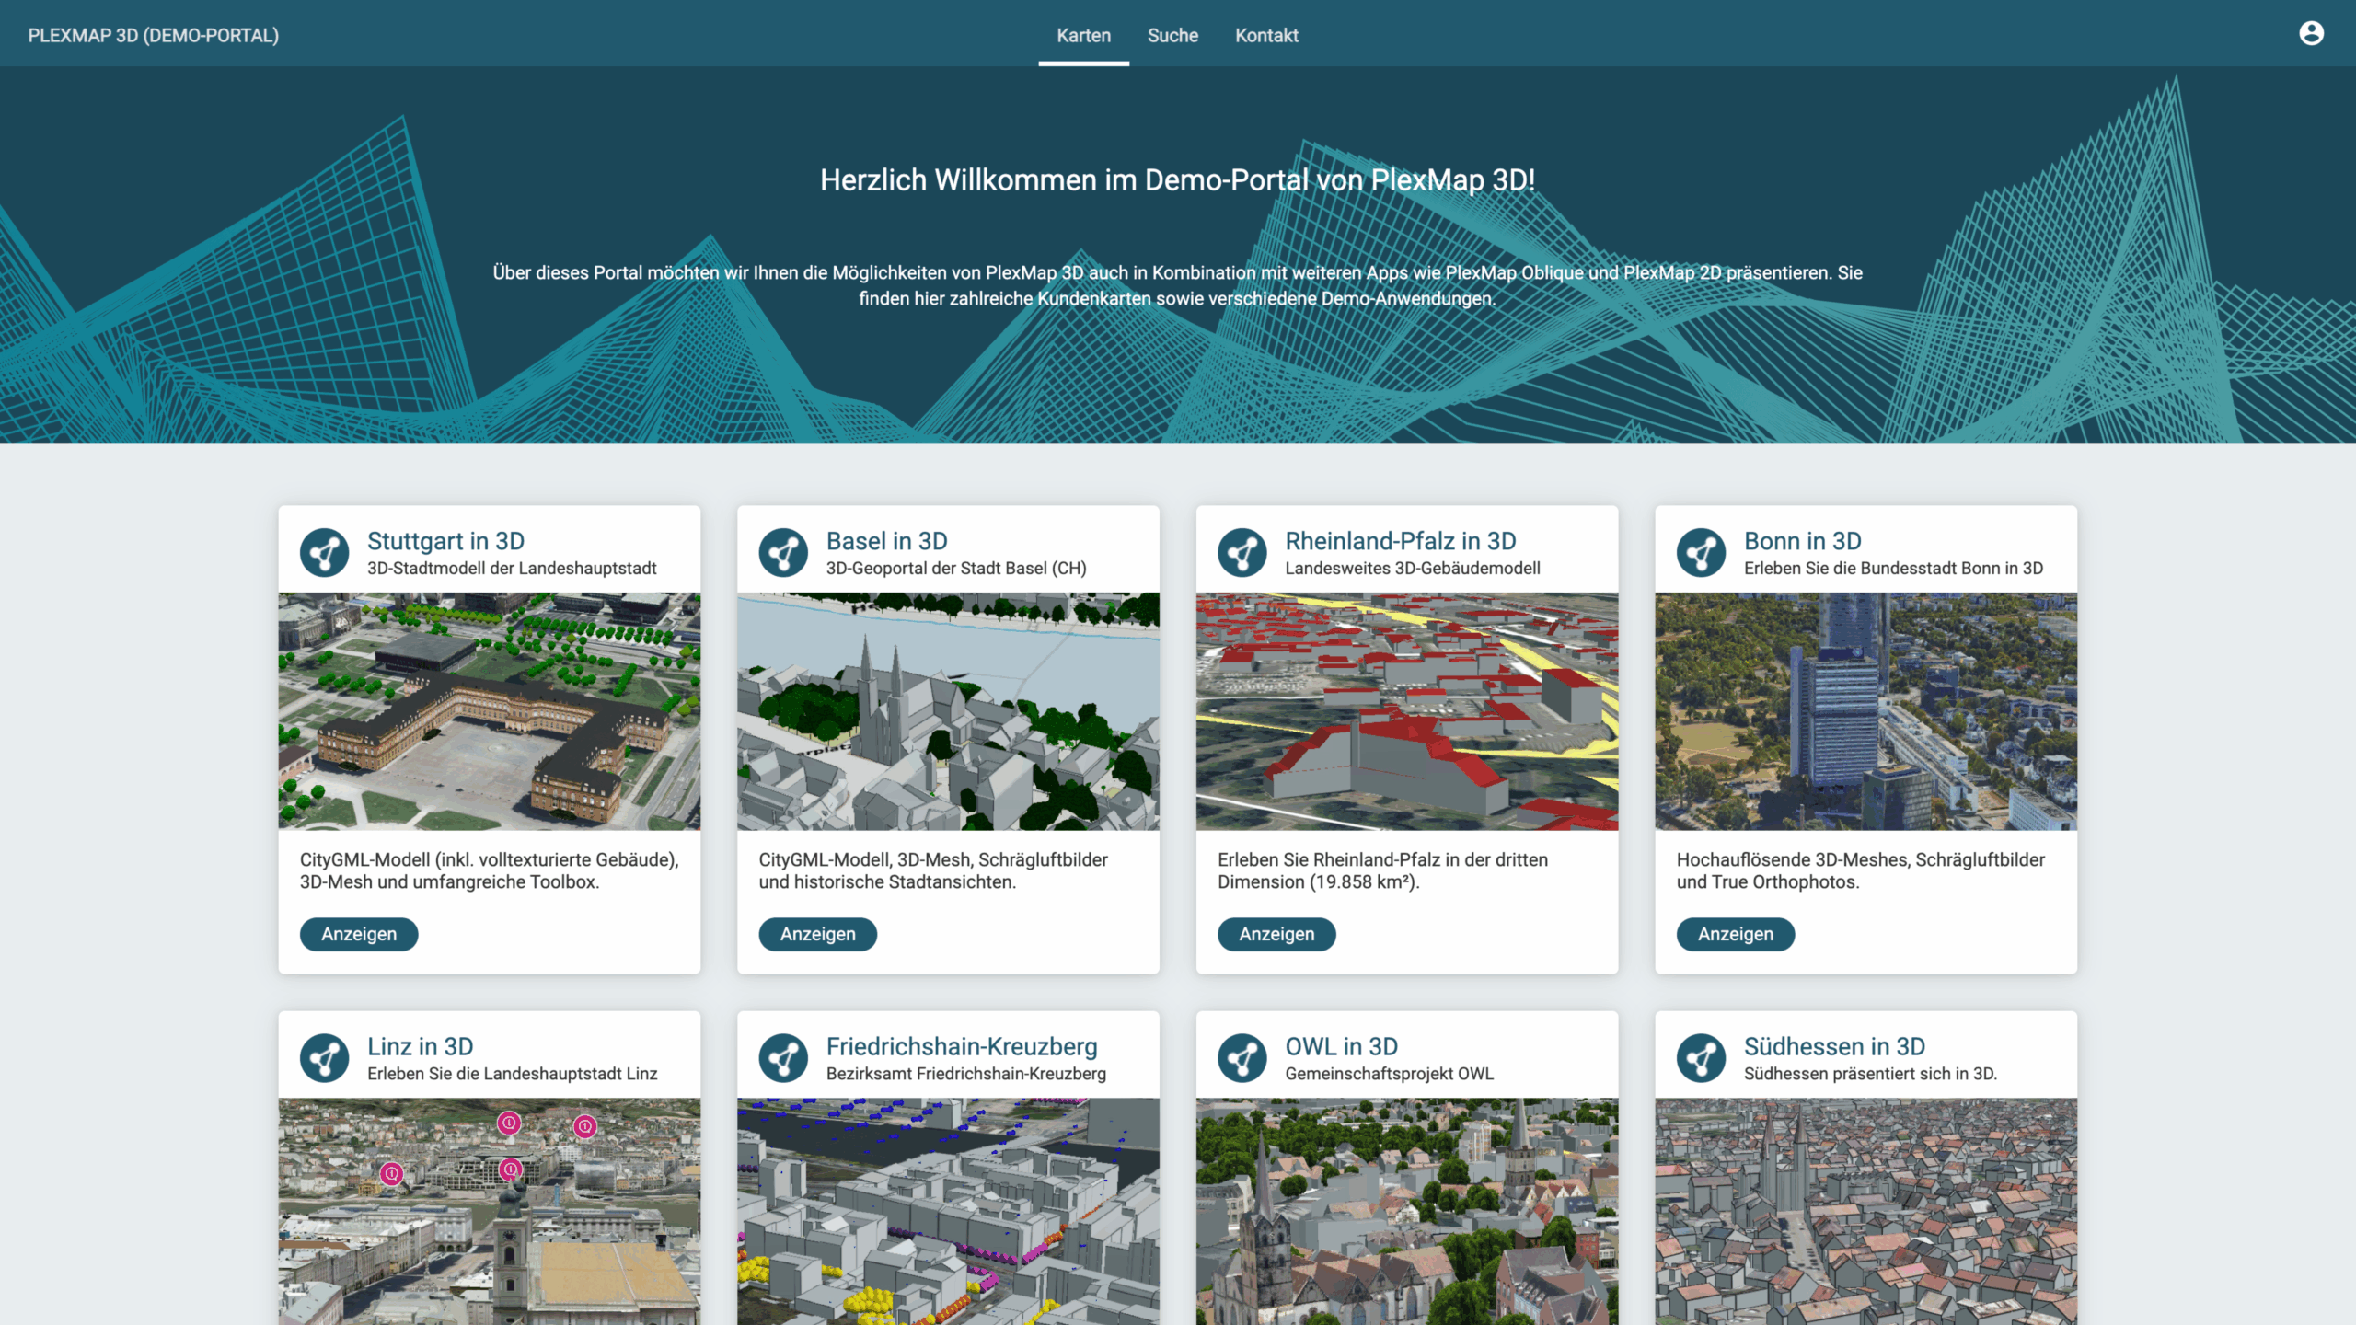Image resolution: width=2356 pixels, height=1325 pixels.
Task: Click the Linz in 3D card icon
Action: coord(324,1058)
